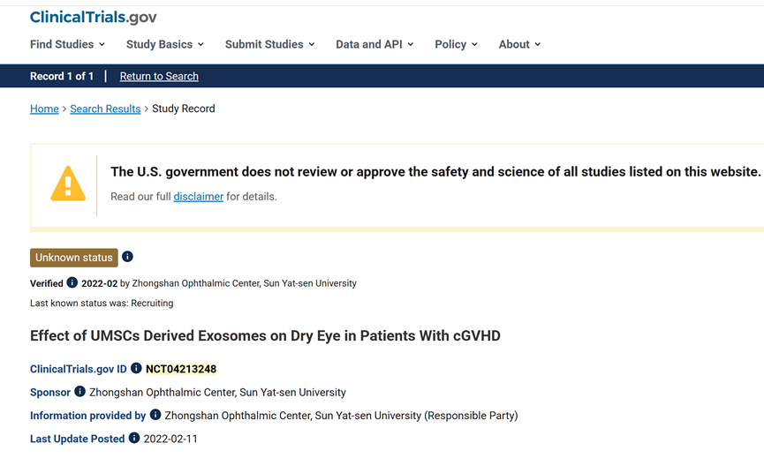Click info icon next to Unknown status
The height and width of the screenshot is (458, 764).
pyautogui.click(x=127, y=257)
